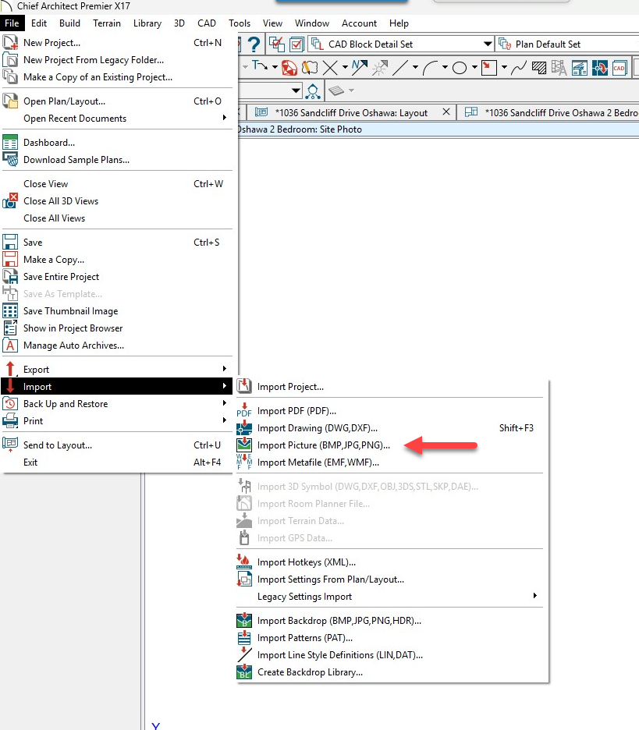Viewport: 639px width, 730px height.
Task: Select the Draw Line tool
Action: click(400, 68)
